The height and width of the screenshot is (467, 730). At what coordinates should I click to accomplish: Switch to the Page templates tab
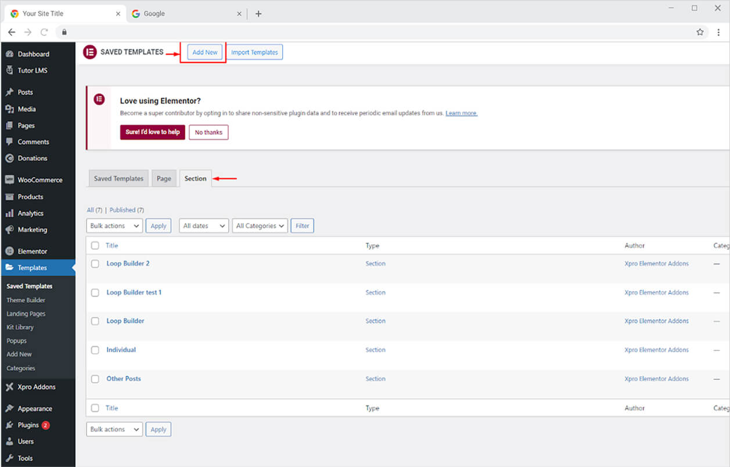click(164, 178)
